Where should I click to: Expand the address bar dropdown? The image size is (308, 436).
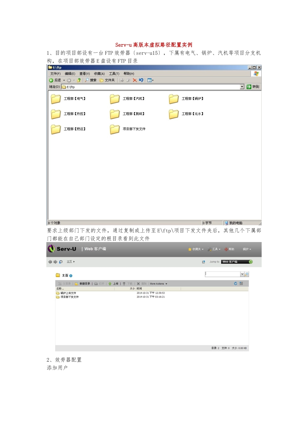242,87
